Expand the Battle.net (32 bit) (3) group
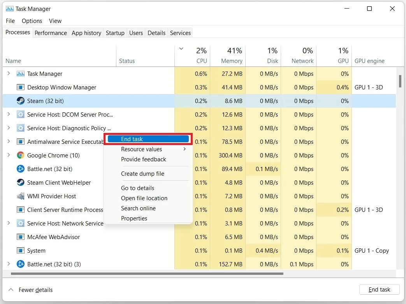 (x=9, y=264)
